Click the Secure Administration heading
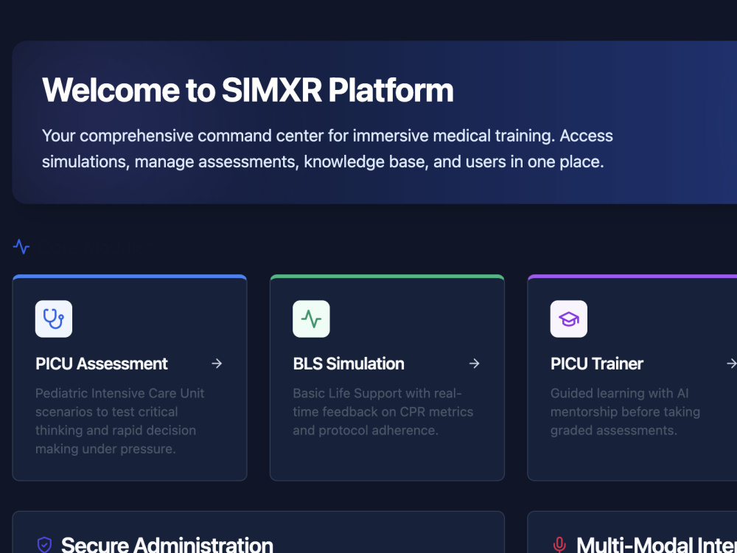The width and height of the screenshot is (737, 553). pos(167,545)
